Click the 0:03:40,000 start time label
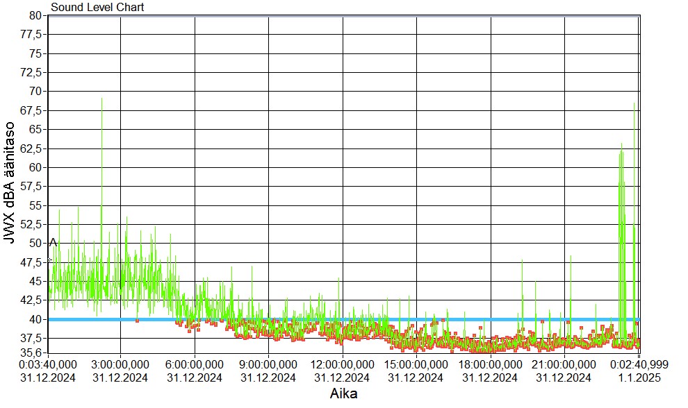 tap(48, 365)
